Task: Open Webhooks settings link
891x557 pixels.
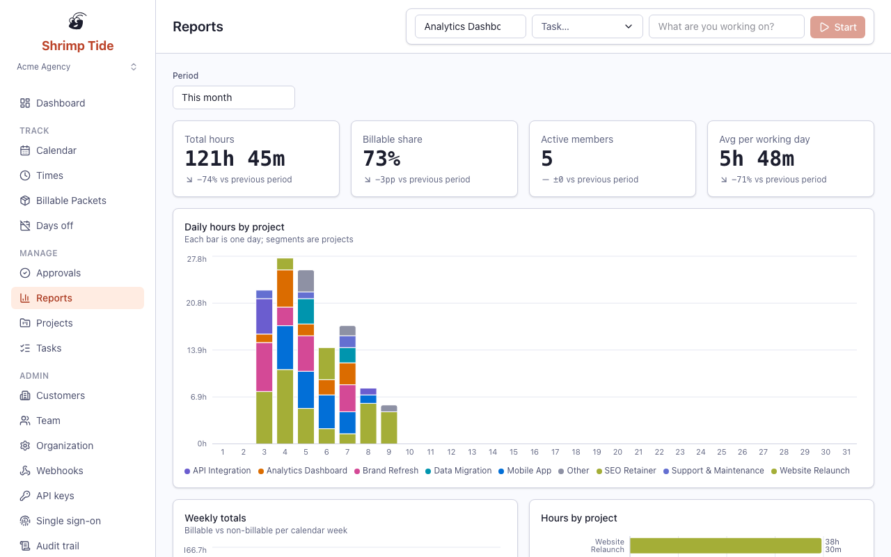Action: click(x=77, y=471)
